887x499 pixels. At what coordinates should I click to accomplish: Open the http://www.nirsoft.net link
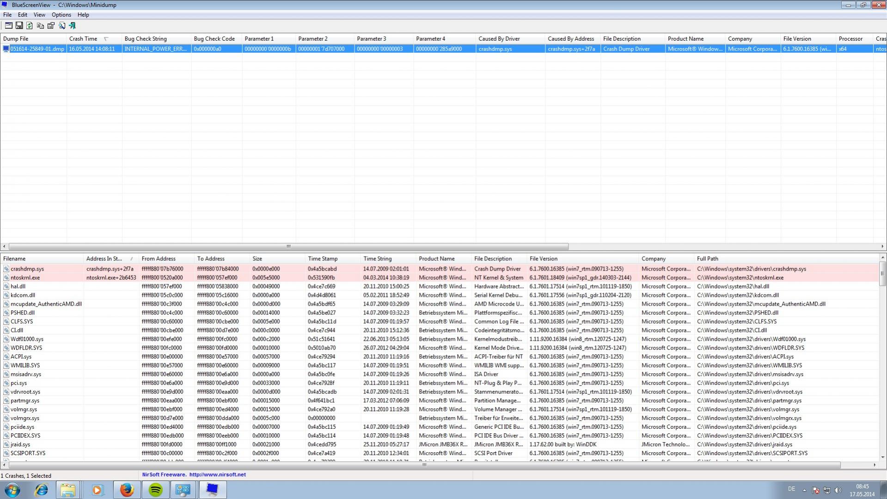218,474
